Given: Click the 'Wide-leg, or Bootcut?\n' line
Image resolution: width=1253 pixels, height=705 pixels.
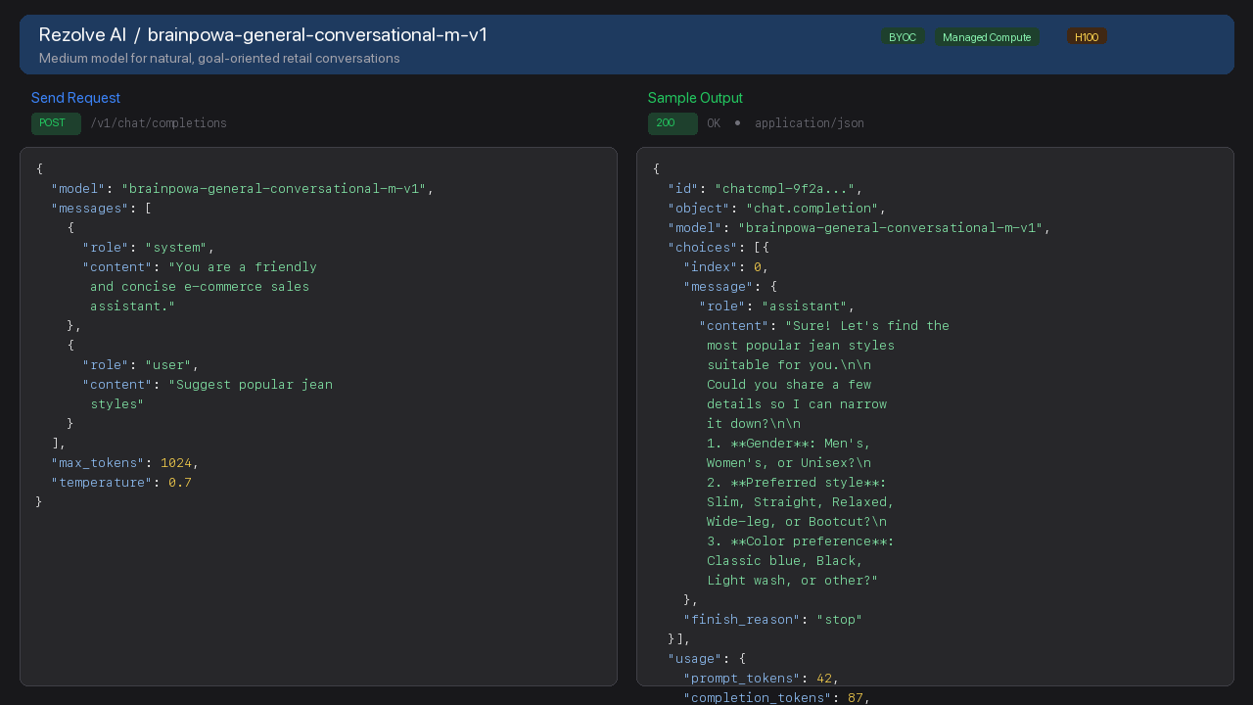Looking at the screenshot, I should point(797,522).
